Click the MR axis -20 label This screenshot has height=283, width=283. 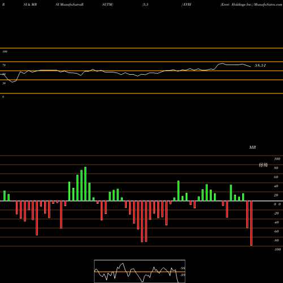click(276, 213)
